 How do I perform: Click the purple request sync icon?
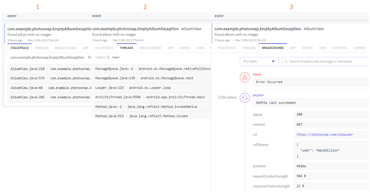point(245,98)
